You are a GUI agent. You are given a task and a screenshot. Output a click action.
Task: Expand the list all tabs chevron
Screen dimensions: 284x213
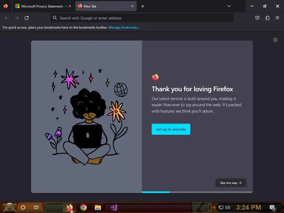(x=229, y=6)
